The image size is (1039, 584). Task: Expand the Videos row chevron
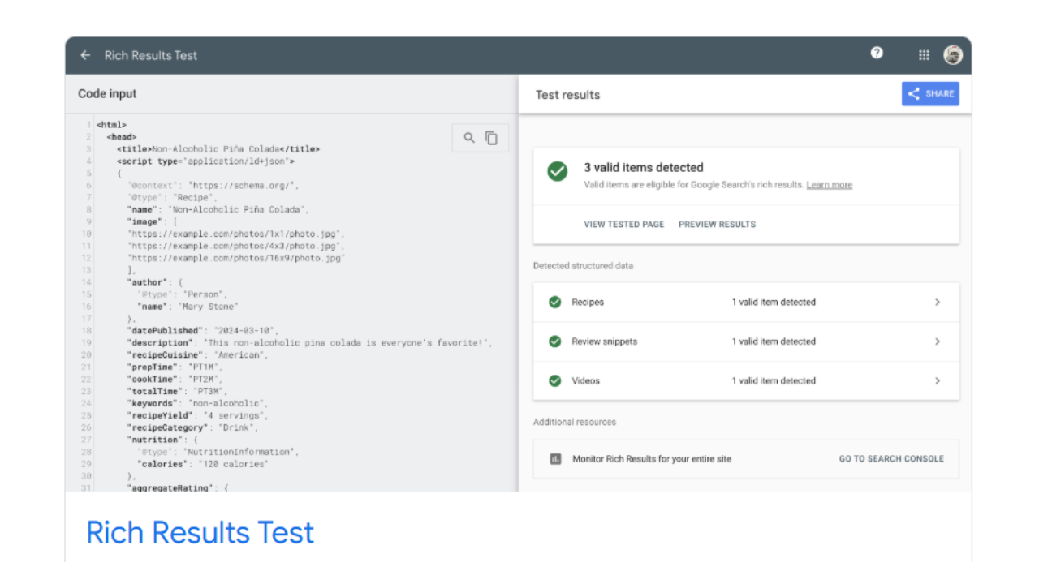coord(938,380)
